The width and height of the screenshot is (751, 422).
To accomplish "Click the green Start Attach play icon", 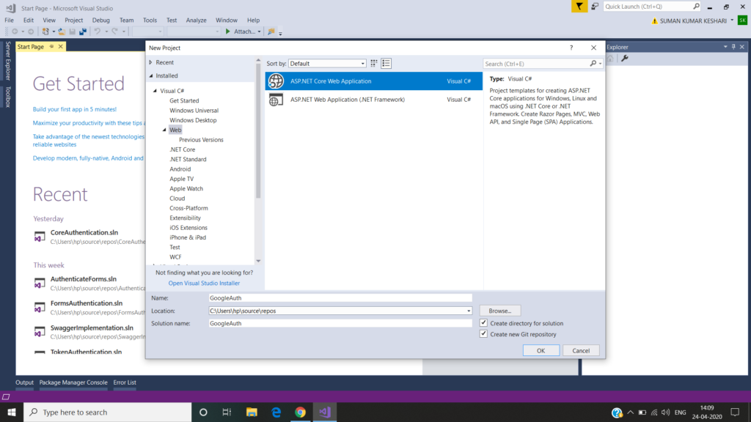I will tap(228, 32).
